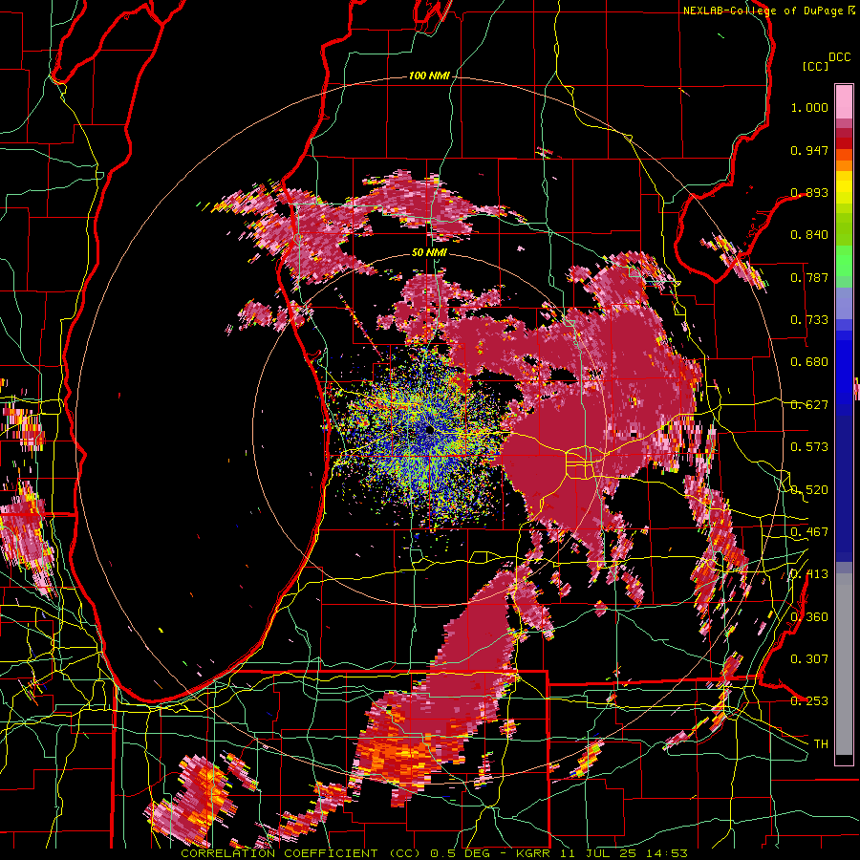Select the 0.573 legend value
This screenshot has width=860, height=860.
pyautogui.click(x=809, y=447)
